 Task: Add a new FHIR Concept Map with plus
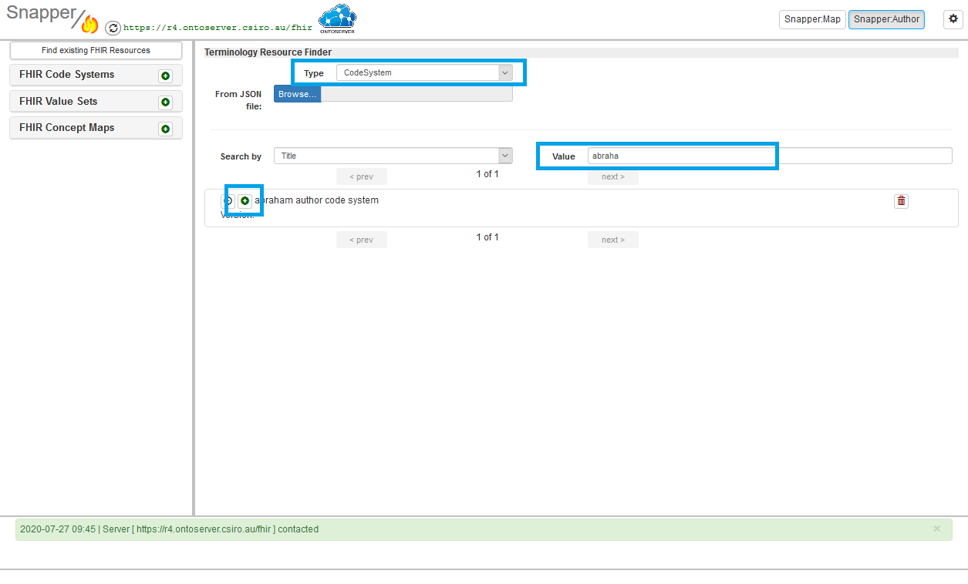pos(165,129)
